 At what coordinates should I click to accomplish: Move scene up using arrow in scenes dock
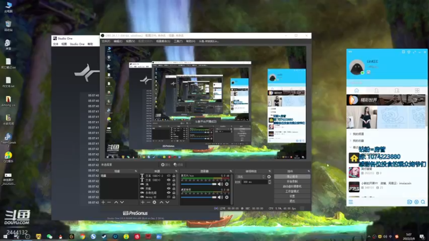click(116, 202)
